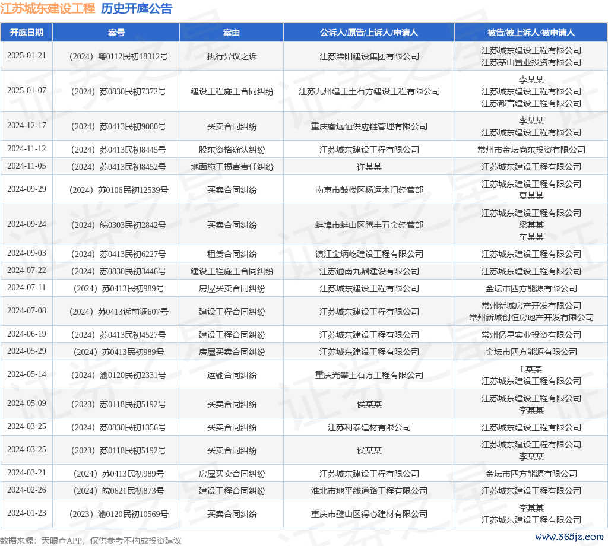The width and height of the screenshot is (608, 546).
Task: Click plaintiff 镇江金炳屹建设工程有限公司
Action: click(x=369, y=254)
